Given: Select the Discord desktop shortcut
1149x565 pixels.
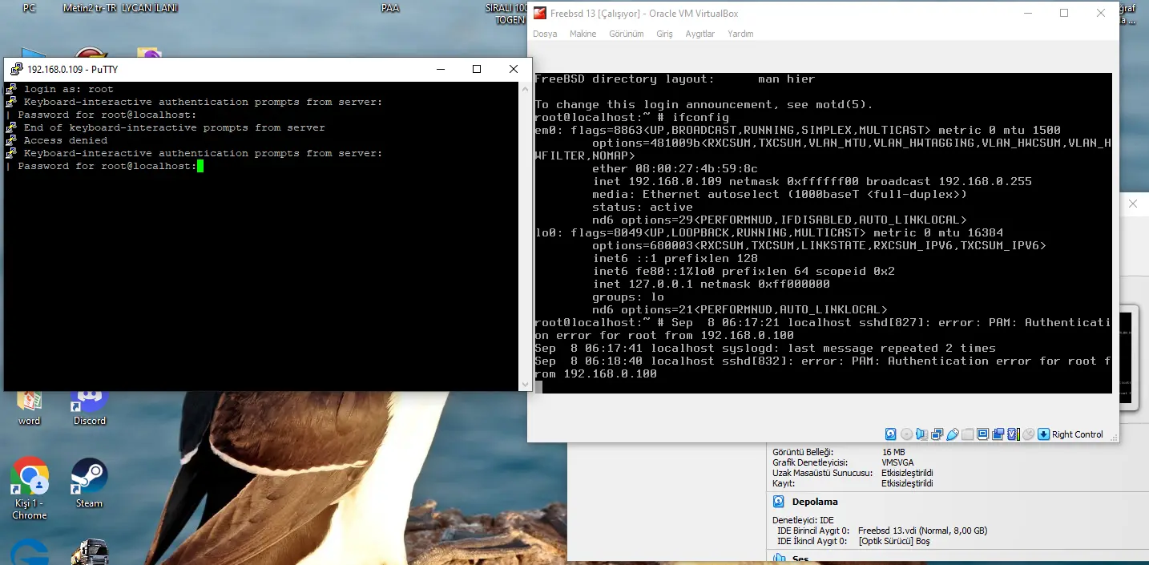Looking at the screenshot, I should (89, 406).
